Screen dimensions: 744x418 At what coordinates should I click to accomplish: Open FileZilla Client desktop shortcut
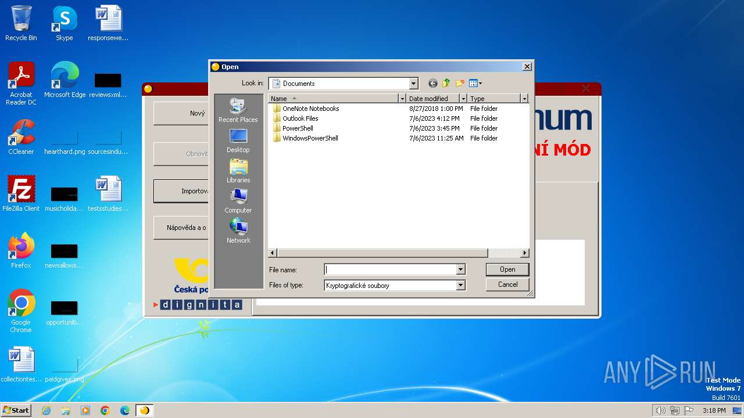click(21, 194)
